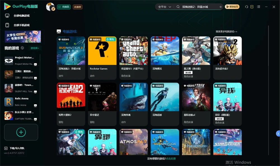Open the Rockstar Games card

click(102, 58)
